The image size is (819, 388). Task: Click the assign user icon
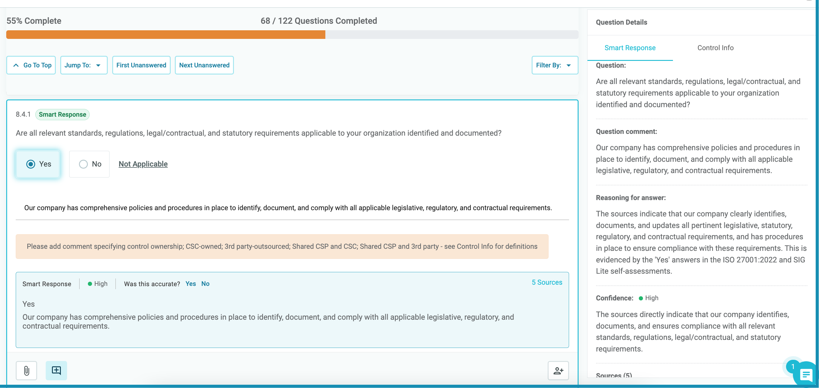click(558, 370)
